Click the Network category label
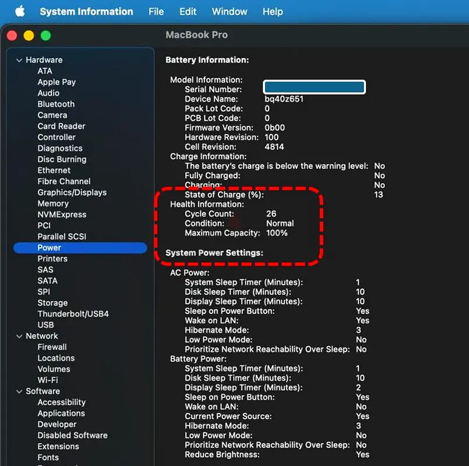The height and width of the screenshot is (466, 469). tap(41, 336)
